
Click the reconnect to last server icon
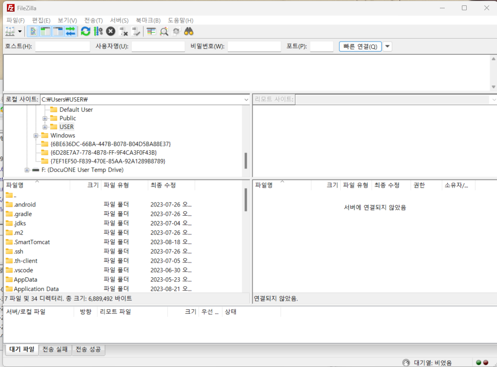coord(136,31)
